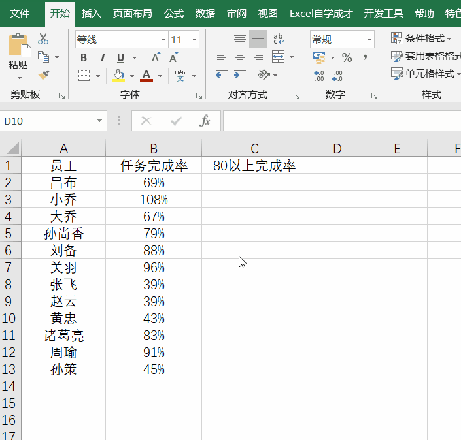The image size is (461, 440).
Task: Click the Paste clipboard icon
Action: point(20,45)
